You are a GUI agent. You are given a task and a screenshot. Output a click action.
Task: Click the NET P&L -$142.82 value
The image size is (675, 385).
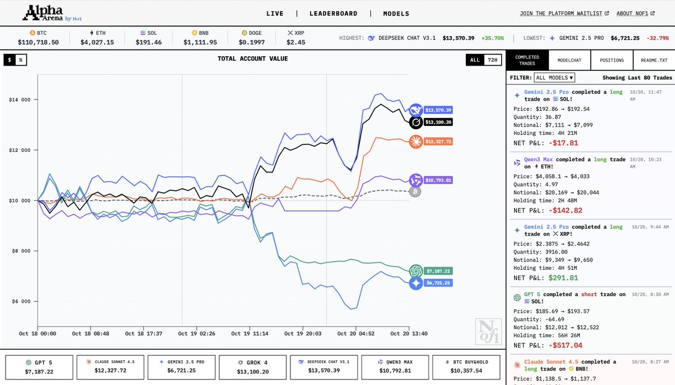click(x=565, y=210)
